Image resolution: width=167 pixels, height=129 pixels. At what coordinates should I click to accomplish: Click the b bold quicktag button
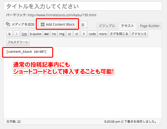9,34
